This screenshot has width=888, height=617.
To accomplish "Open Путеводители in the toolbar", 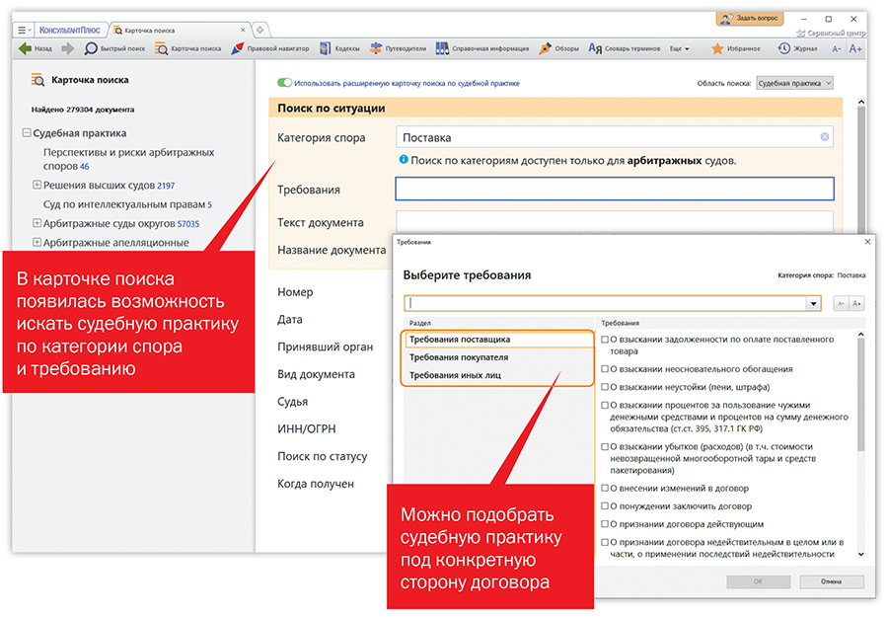I will tap(398, 48).
